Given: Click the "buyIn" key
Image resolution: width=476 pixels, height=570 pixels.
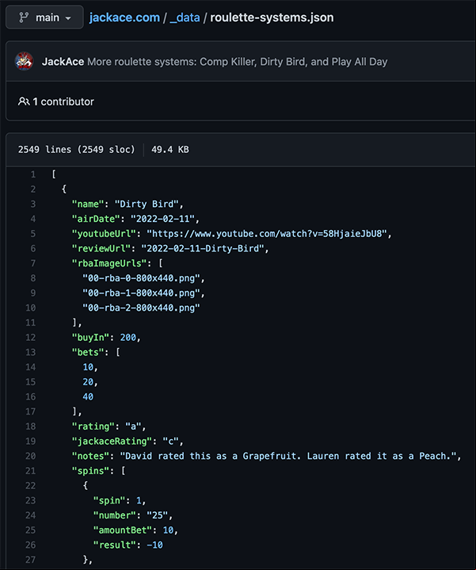Looking at the screenshot, I should (90, 338).
